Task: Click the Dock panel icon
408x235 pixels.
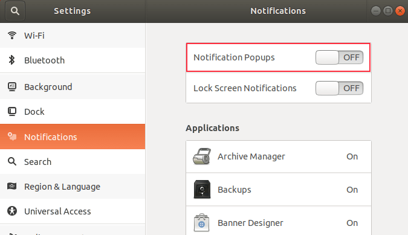Action: (12, 112)
